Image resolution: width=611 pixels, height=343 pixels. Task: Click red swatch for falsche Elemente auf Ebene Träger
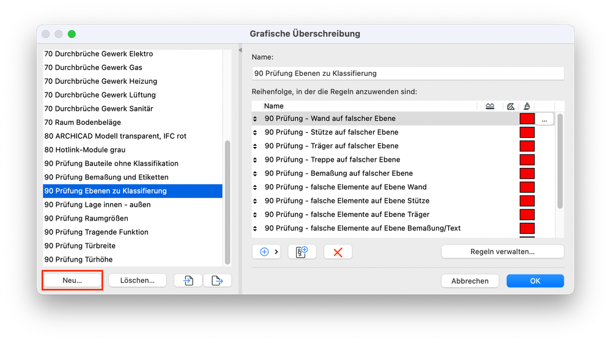click(527, 214)
